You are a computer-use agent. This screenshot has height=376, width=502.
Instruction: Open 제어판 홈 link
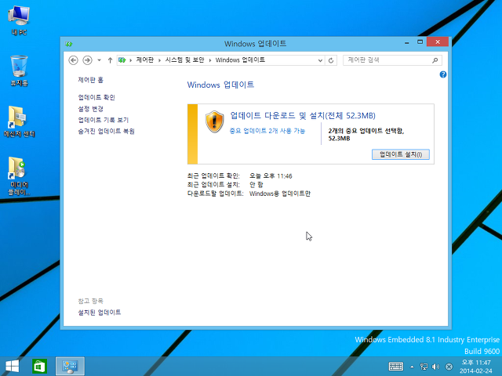pyautogui.click(x=91, y=80)
